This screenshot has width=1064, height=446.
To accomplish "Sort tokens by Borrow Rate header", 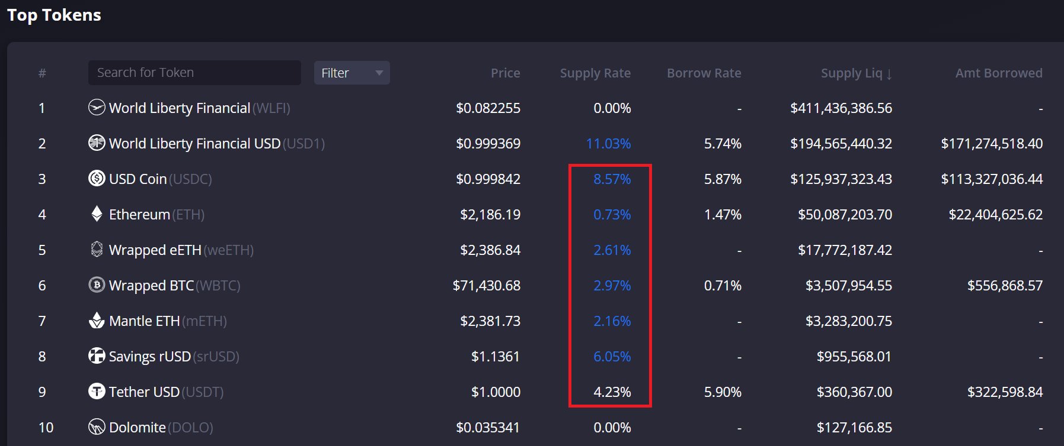I will coord(704,73).
